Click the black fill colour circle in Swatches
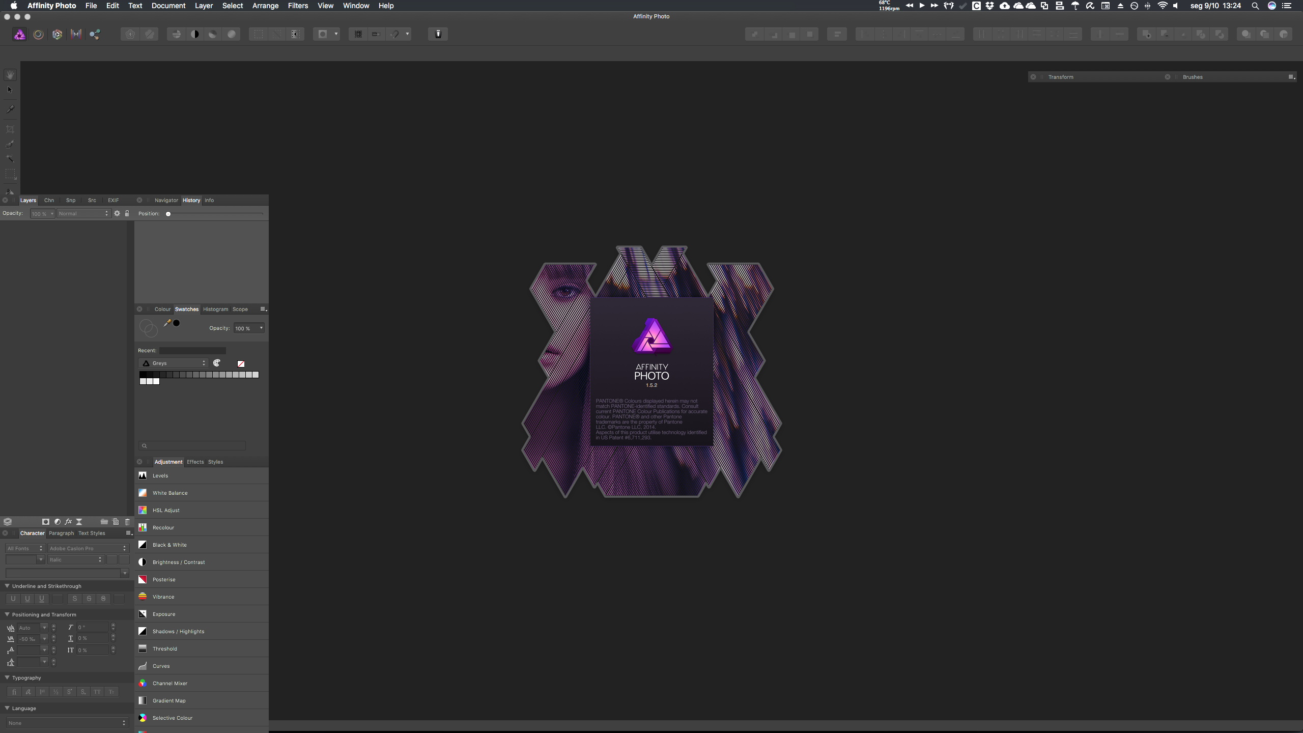Viewport: 1303px width, 733px height. (177, 323)
